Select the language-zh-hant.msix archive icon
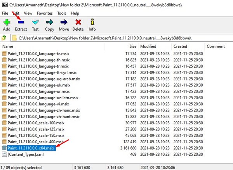The width and height of the screenshot is (233, 170). pos(4,117)
